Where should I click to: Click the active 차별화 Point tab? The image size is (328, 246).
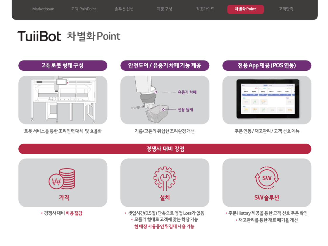click(246, 9)
